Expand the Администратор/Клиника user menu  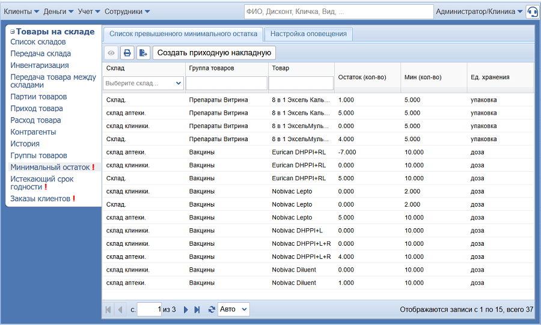(479, 11)
